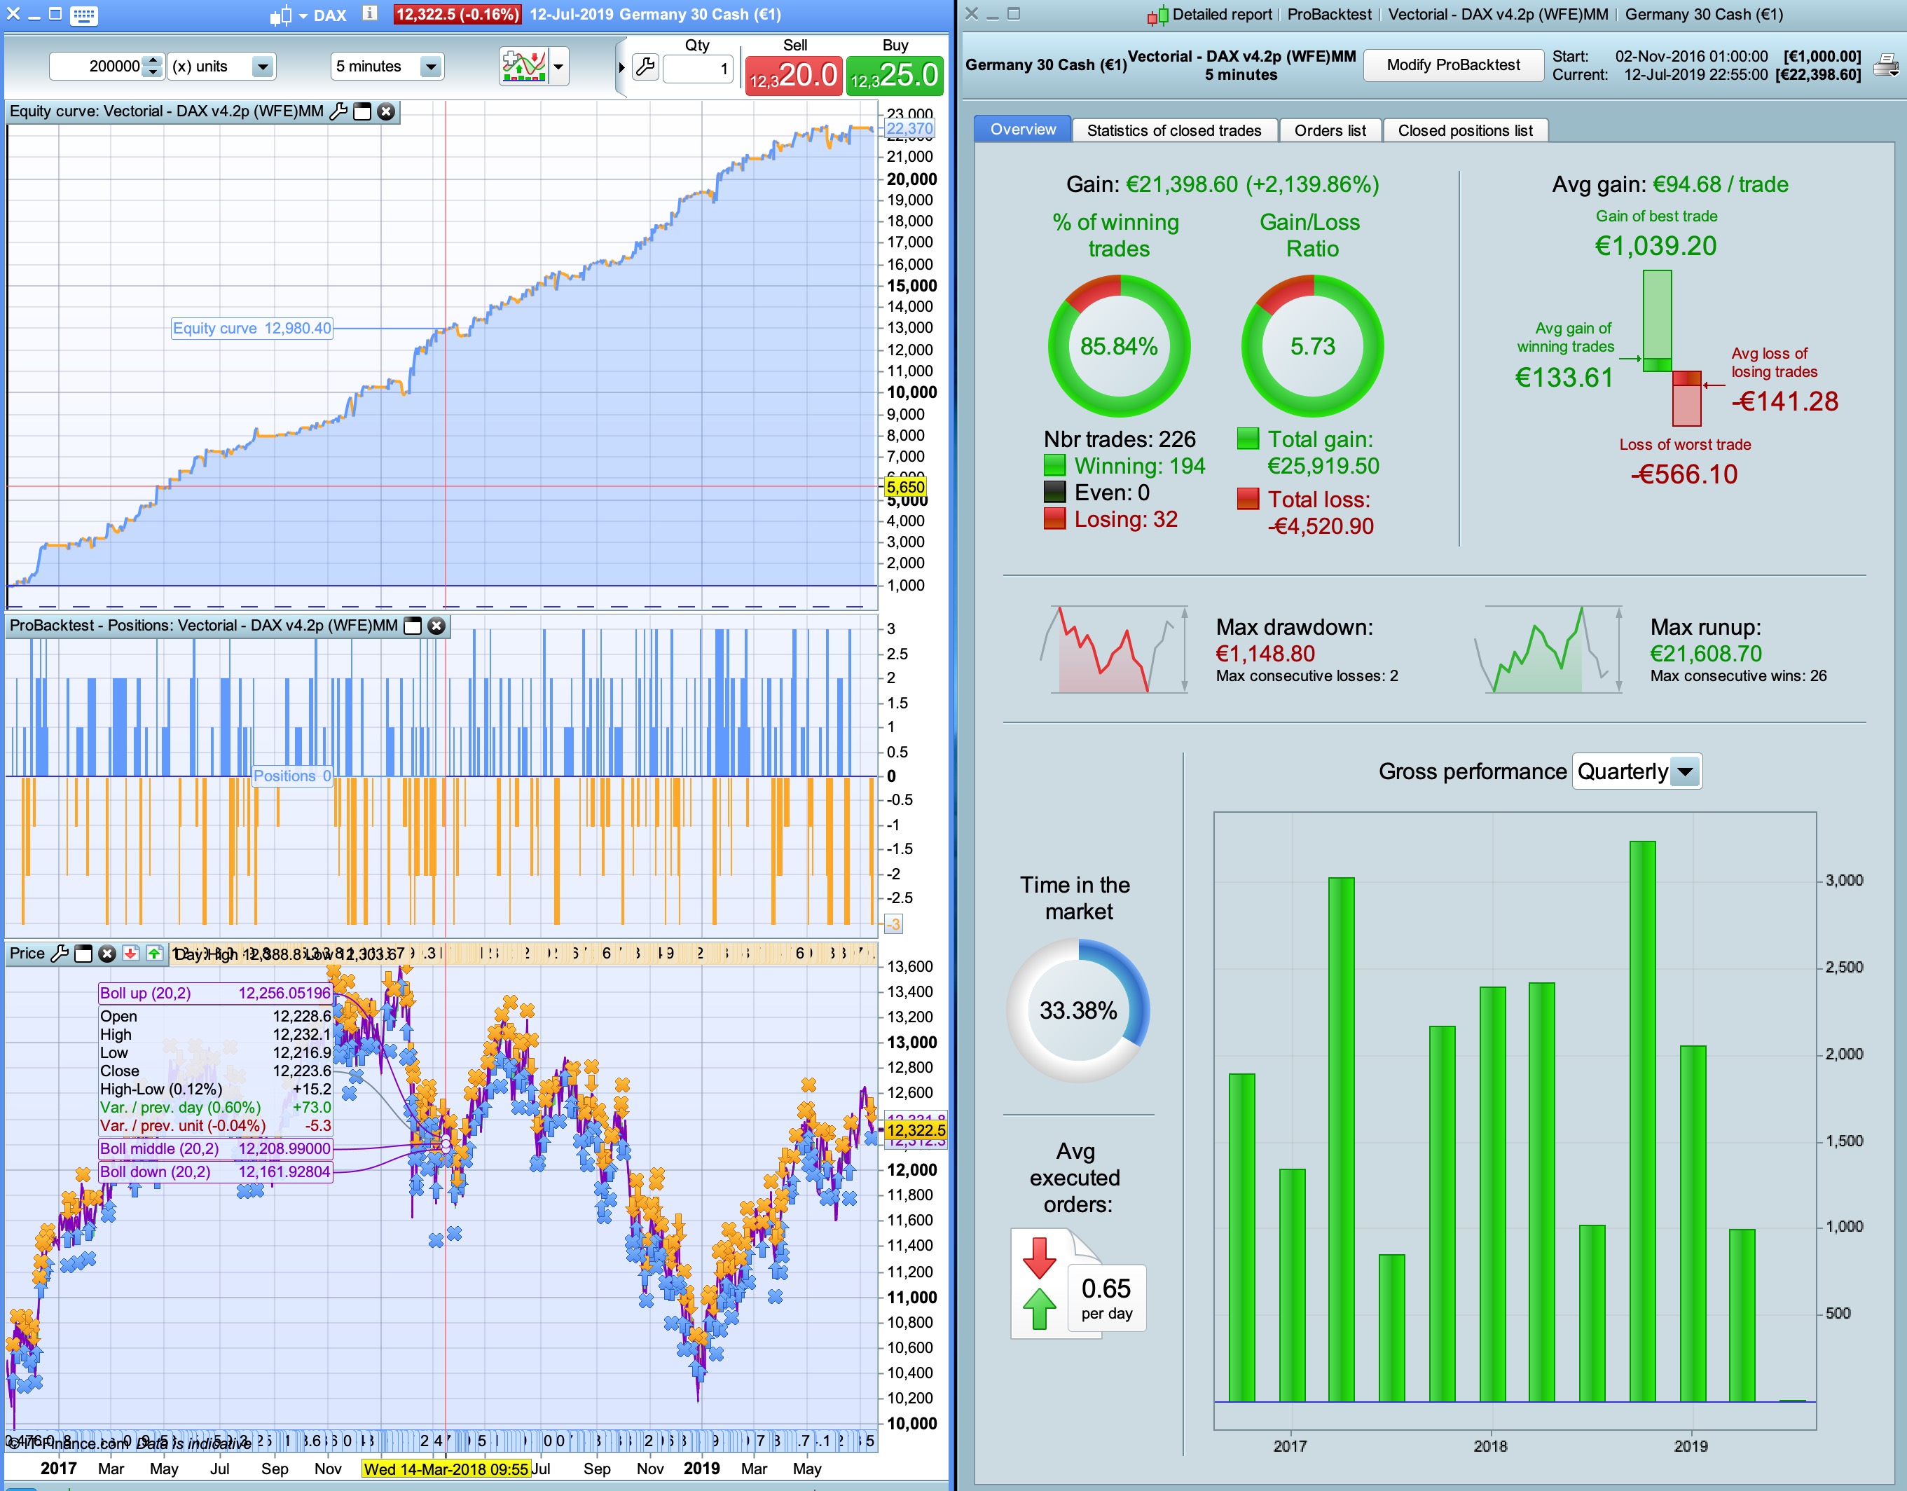Click the red down-arrow Price panel icon
The image size is (1907, 1491).
tap(131, 954)
